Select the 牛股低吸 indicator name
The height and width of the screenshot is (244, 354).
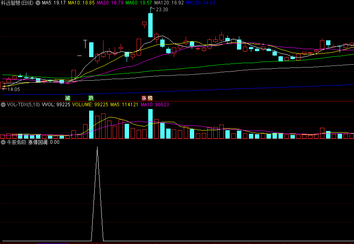tap(16, 142)
